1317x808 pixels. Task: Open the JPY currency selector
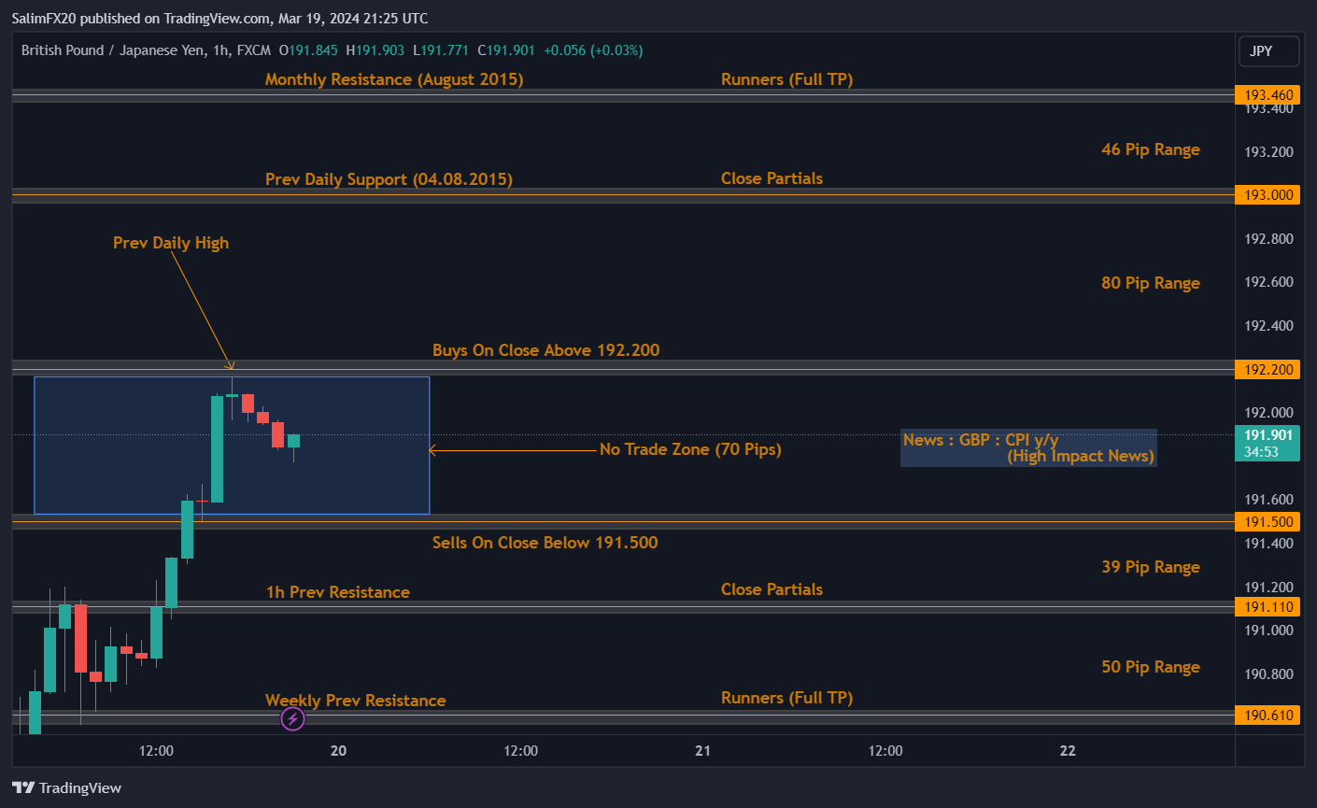tap(1267, 51)
